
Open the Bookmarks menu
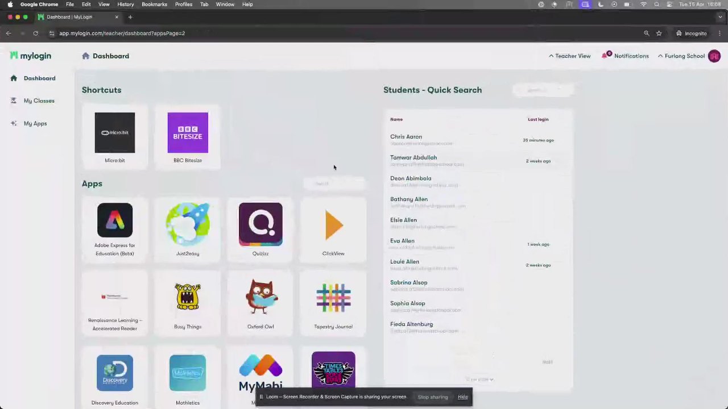click(x=154, y=5)
